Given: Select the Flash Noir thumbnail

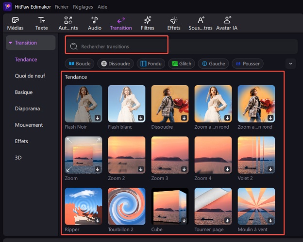Looking at the screenshot, I should 84,104.
